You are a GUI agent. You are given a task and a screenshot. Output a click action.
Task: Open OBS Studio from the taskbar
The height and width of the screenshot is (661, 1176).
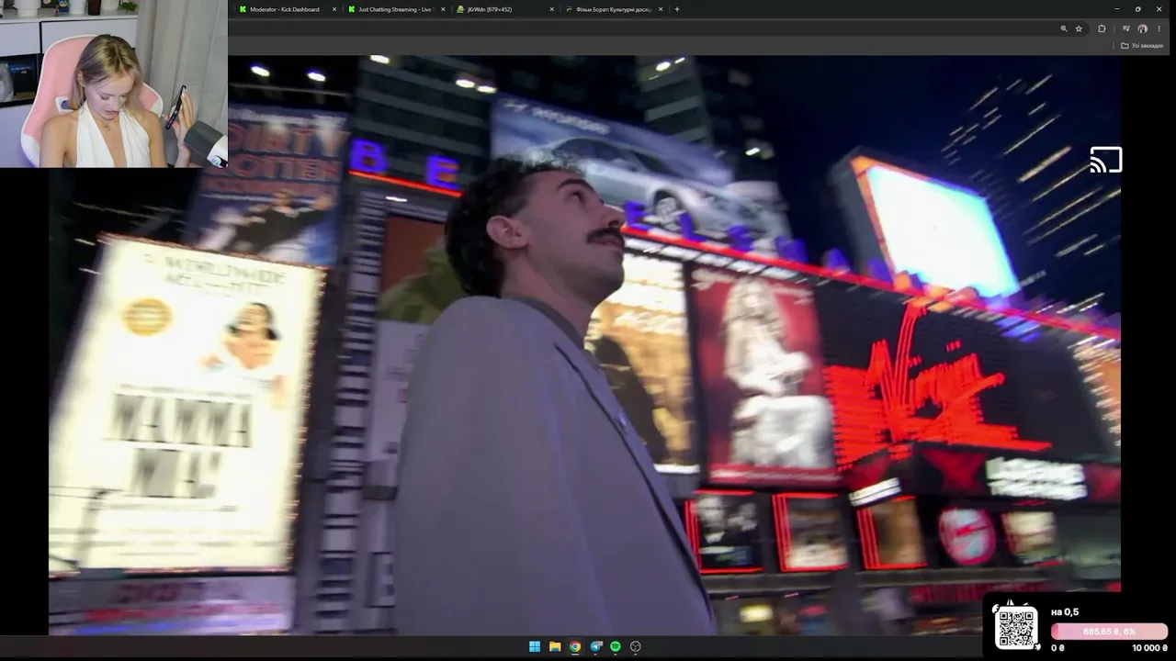(635, 646)
